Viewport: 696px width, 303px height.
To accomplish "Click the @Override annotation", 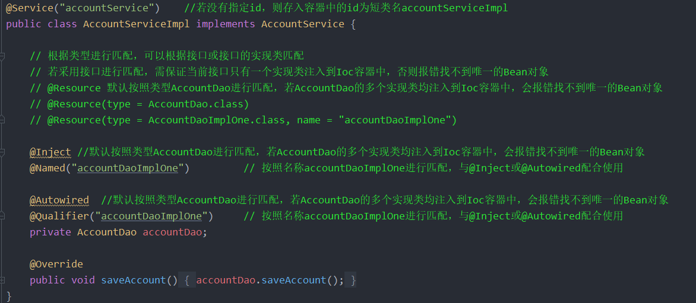I will point(56,264).
